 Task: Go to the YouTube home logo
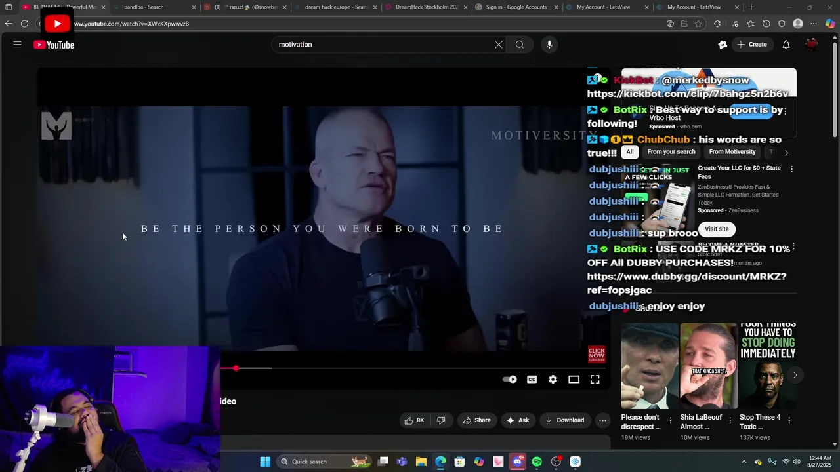[x=54, y=45]
